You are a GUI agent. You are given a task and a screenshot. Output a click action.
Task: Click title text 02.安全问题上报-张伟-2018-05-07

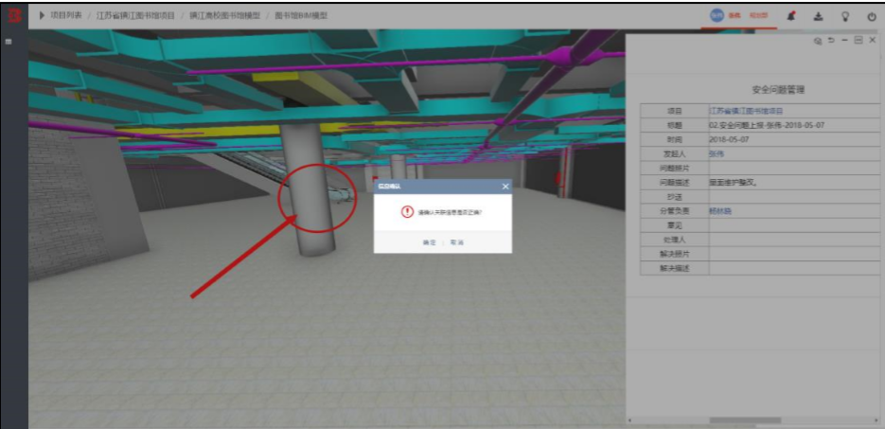tap(767, 125)
